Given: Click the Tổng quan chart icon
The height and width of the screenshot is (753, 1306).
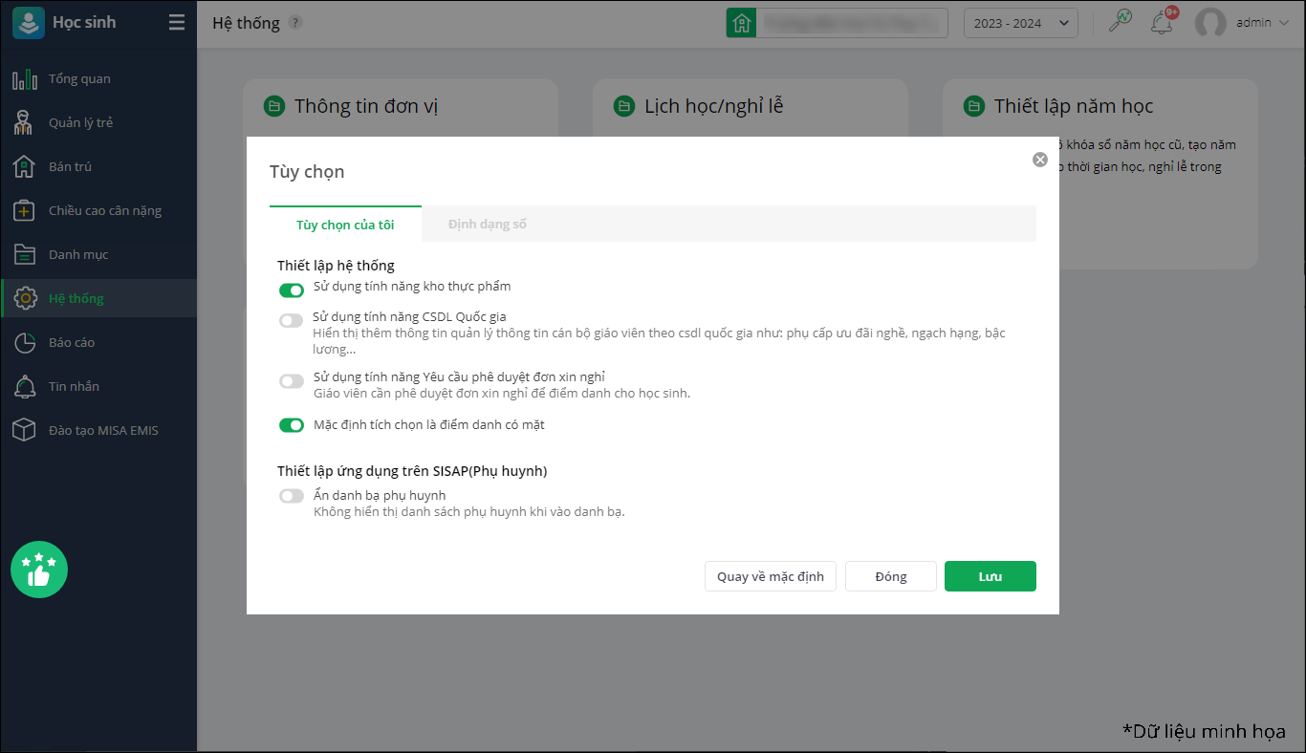Looking at the screenshot, I should [x=24, y=79].
